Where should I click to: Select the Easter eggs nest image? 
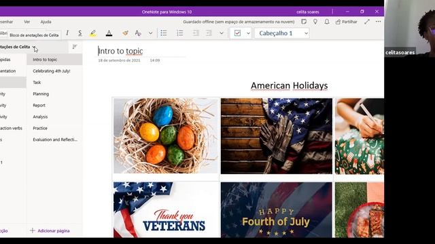click(166, 136)
